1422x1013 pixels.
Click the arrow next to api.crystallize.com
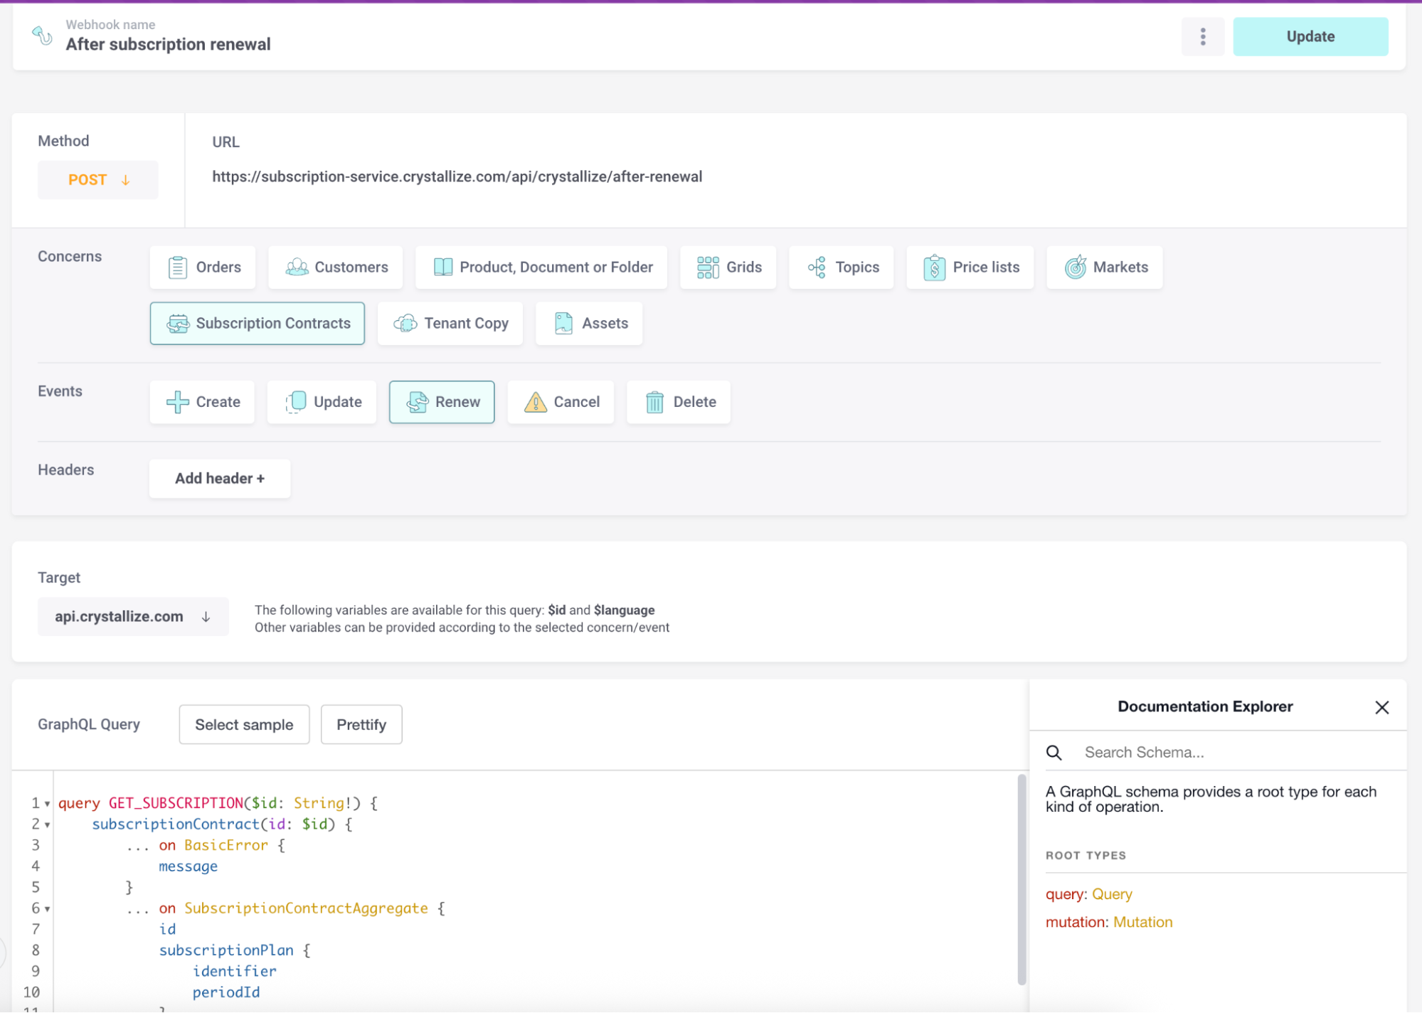click(x=206, y=617)
